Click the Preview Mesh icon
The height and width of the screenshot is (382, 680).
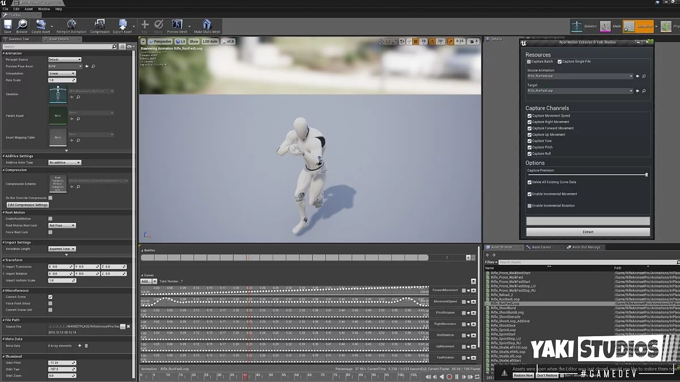177,25
